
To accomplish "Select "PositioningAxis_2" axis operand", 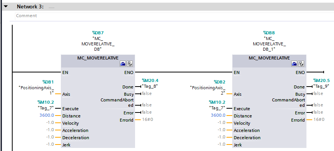I will (x=208, y=90).
